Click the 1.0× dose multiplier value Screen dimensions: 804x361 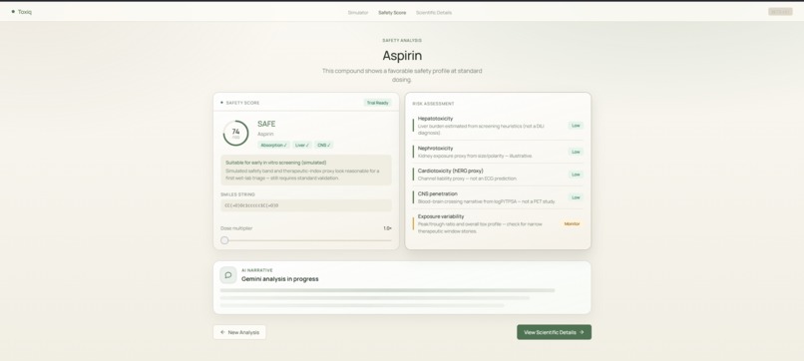[388, 228]
